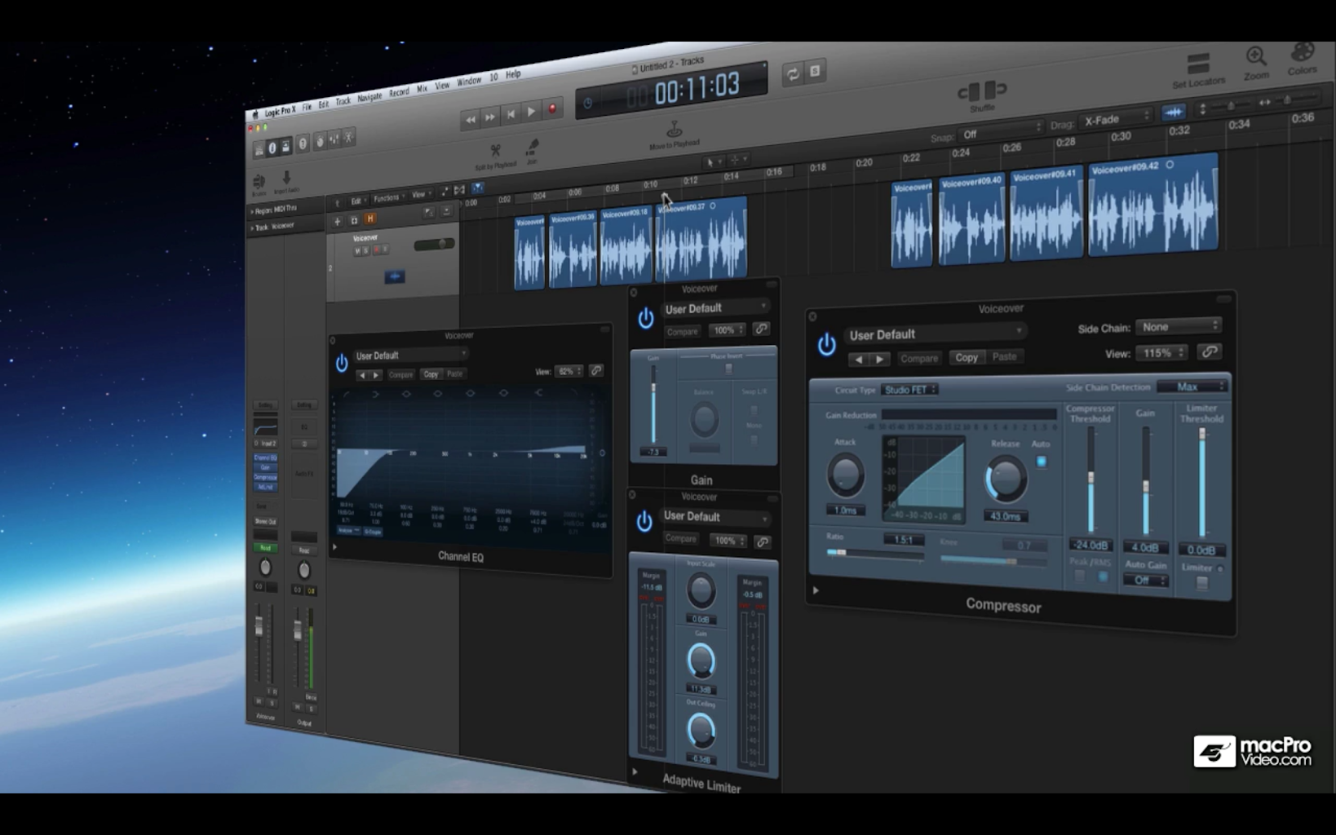Open the Functions menu in tracks area
Viewport: 1336px width, 835px height.
click(x=387, y=198)
